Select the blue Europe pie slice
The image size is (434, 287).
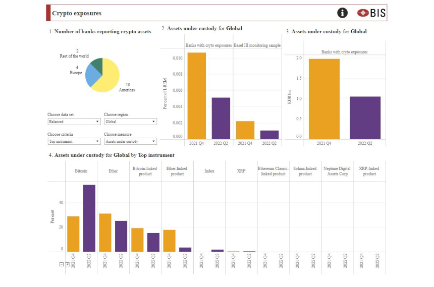92,76
